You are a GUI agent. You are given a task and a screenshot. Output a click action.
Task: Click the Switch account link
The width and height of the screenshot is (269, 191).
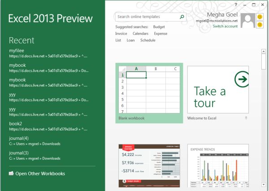click(225, 26)
